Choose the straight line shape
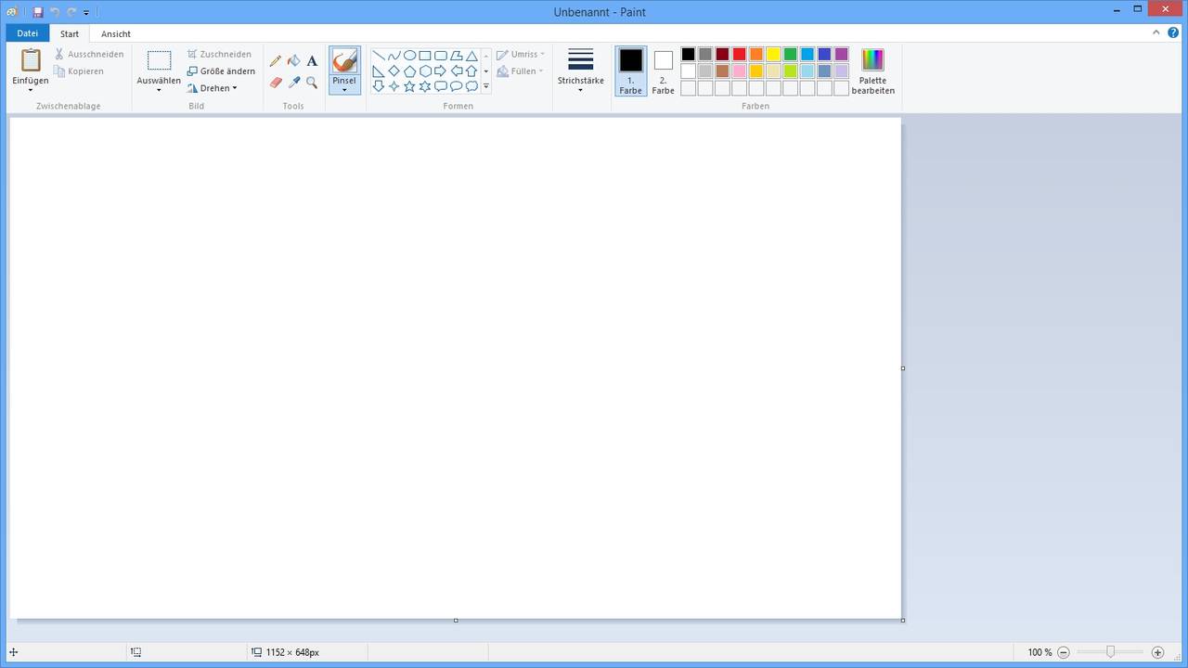 click(379, 56)
